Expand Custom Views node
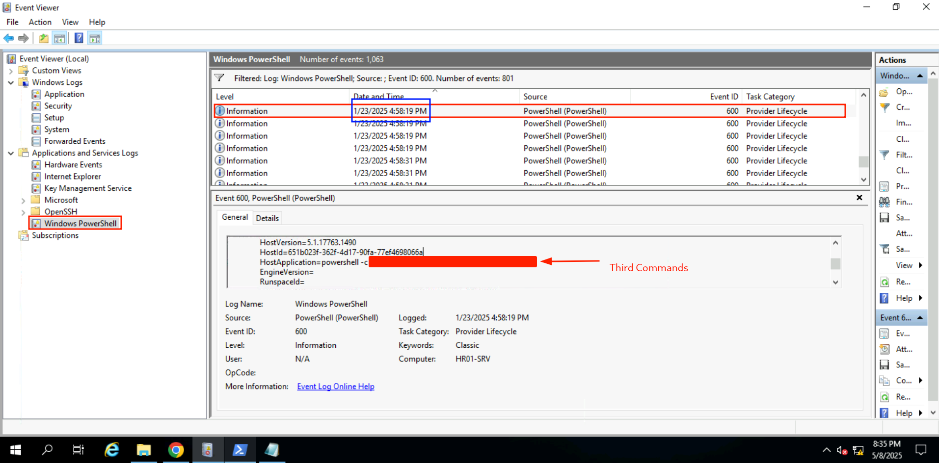939x463 pixels. tap(11, 71)
